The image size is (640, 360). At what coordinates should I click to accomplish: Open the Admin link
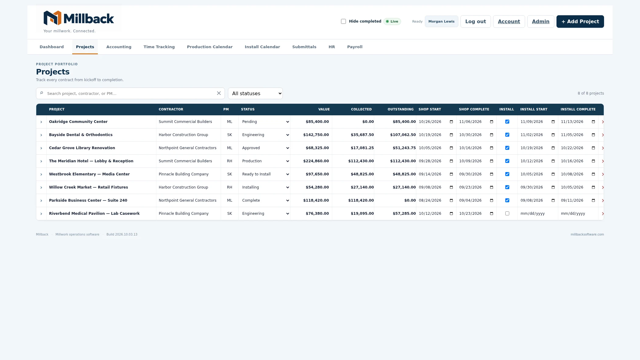tap(541, 21)
